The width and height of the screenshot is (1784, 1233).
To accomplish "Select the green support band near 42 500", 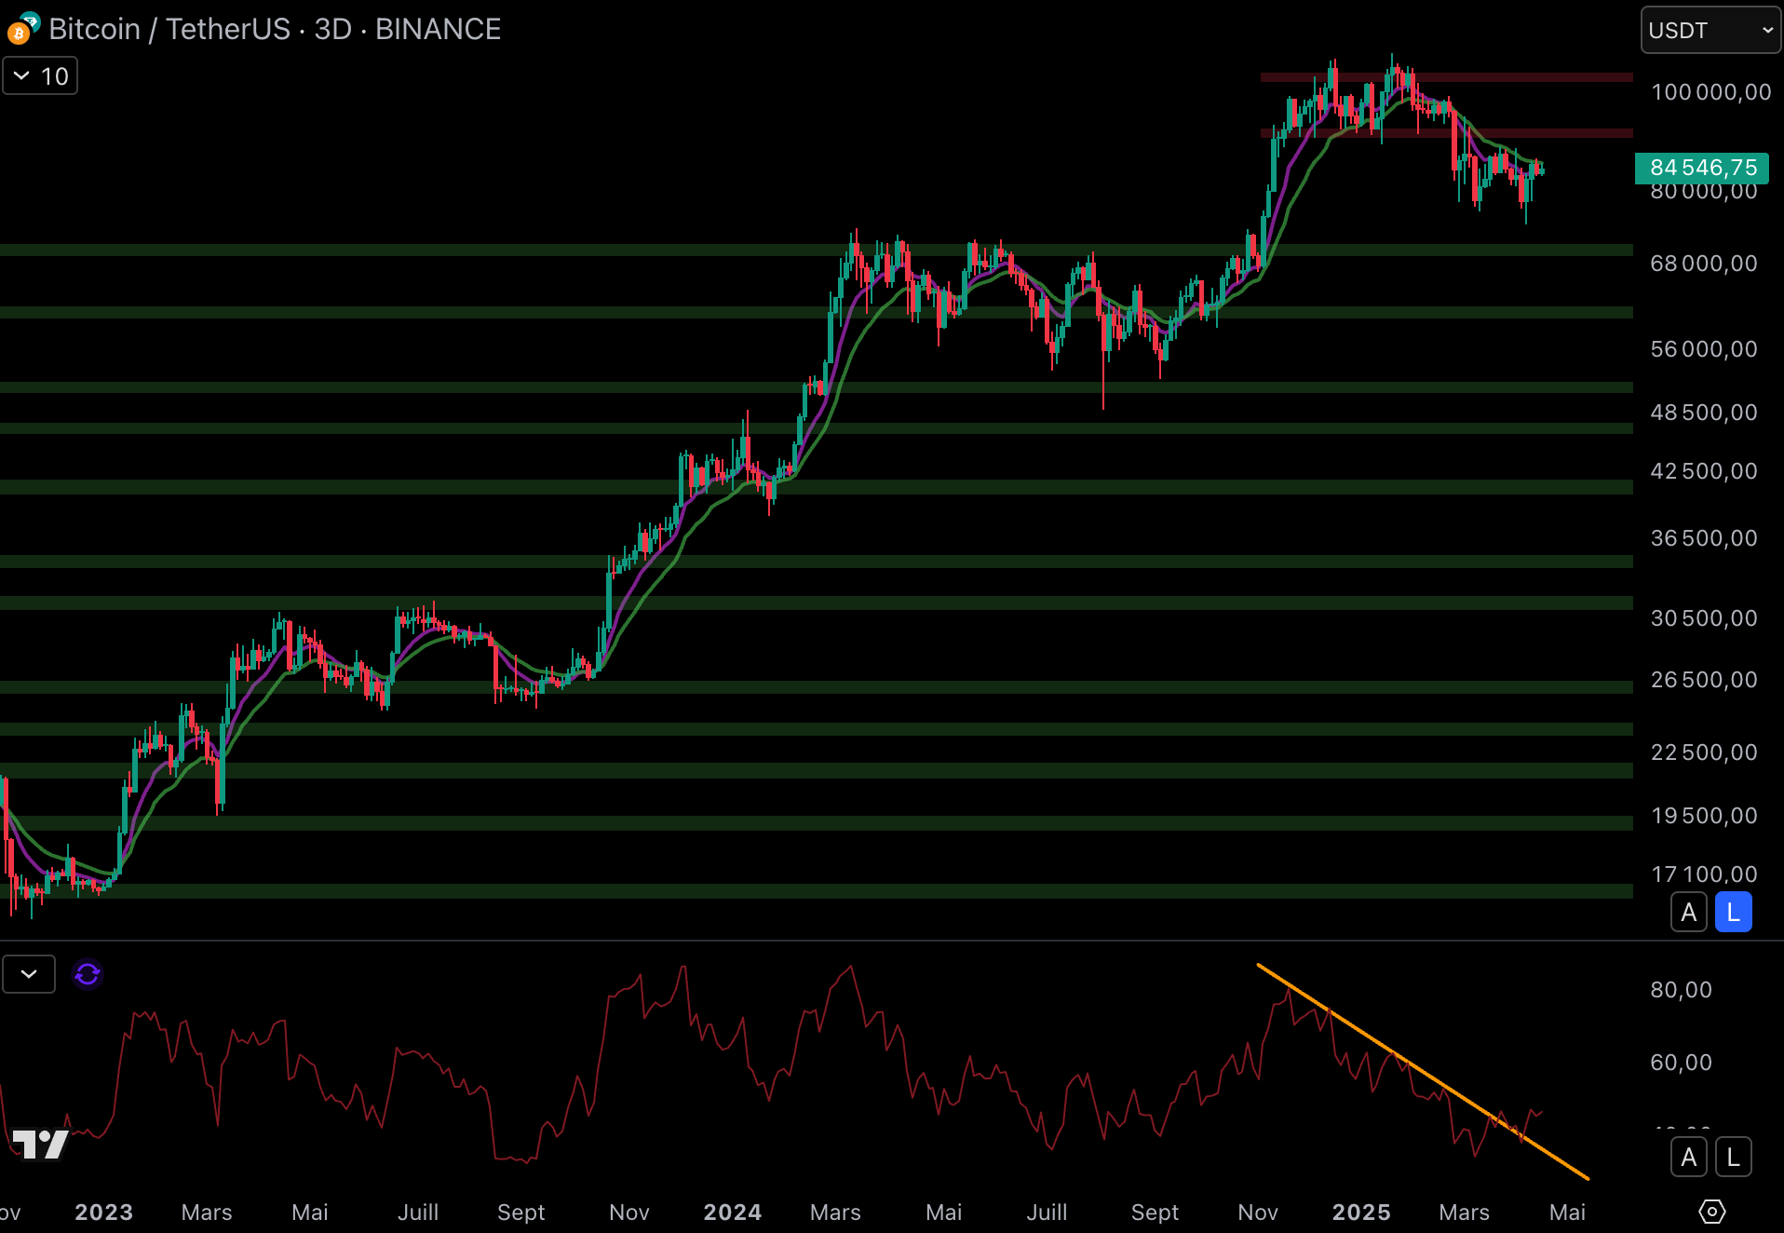I will pyautogui.click(x=559, y=487).
